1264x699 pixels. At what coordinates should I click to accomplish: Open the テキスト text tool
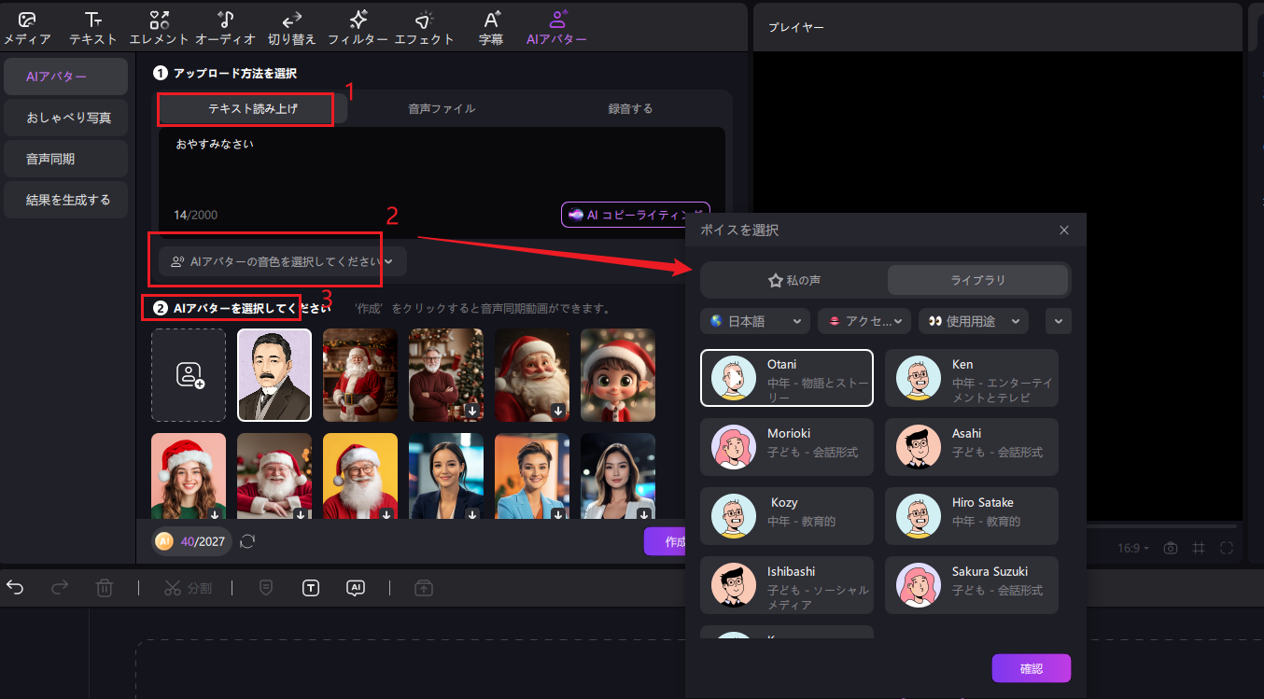tap(93, 28)
